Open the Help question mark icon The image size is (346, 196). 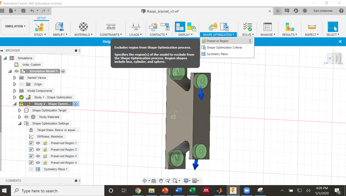(x=341, y=11)
